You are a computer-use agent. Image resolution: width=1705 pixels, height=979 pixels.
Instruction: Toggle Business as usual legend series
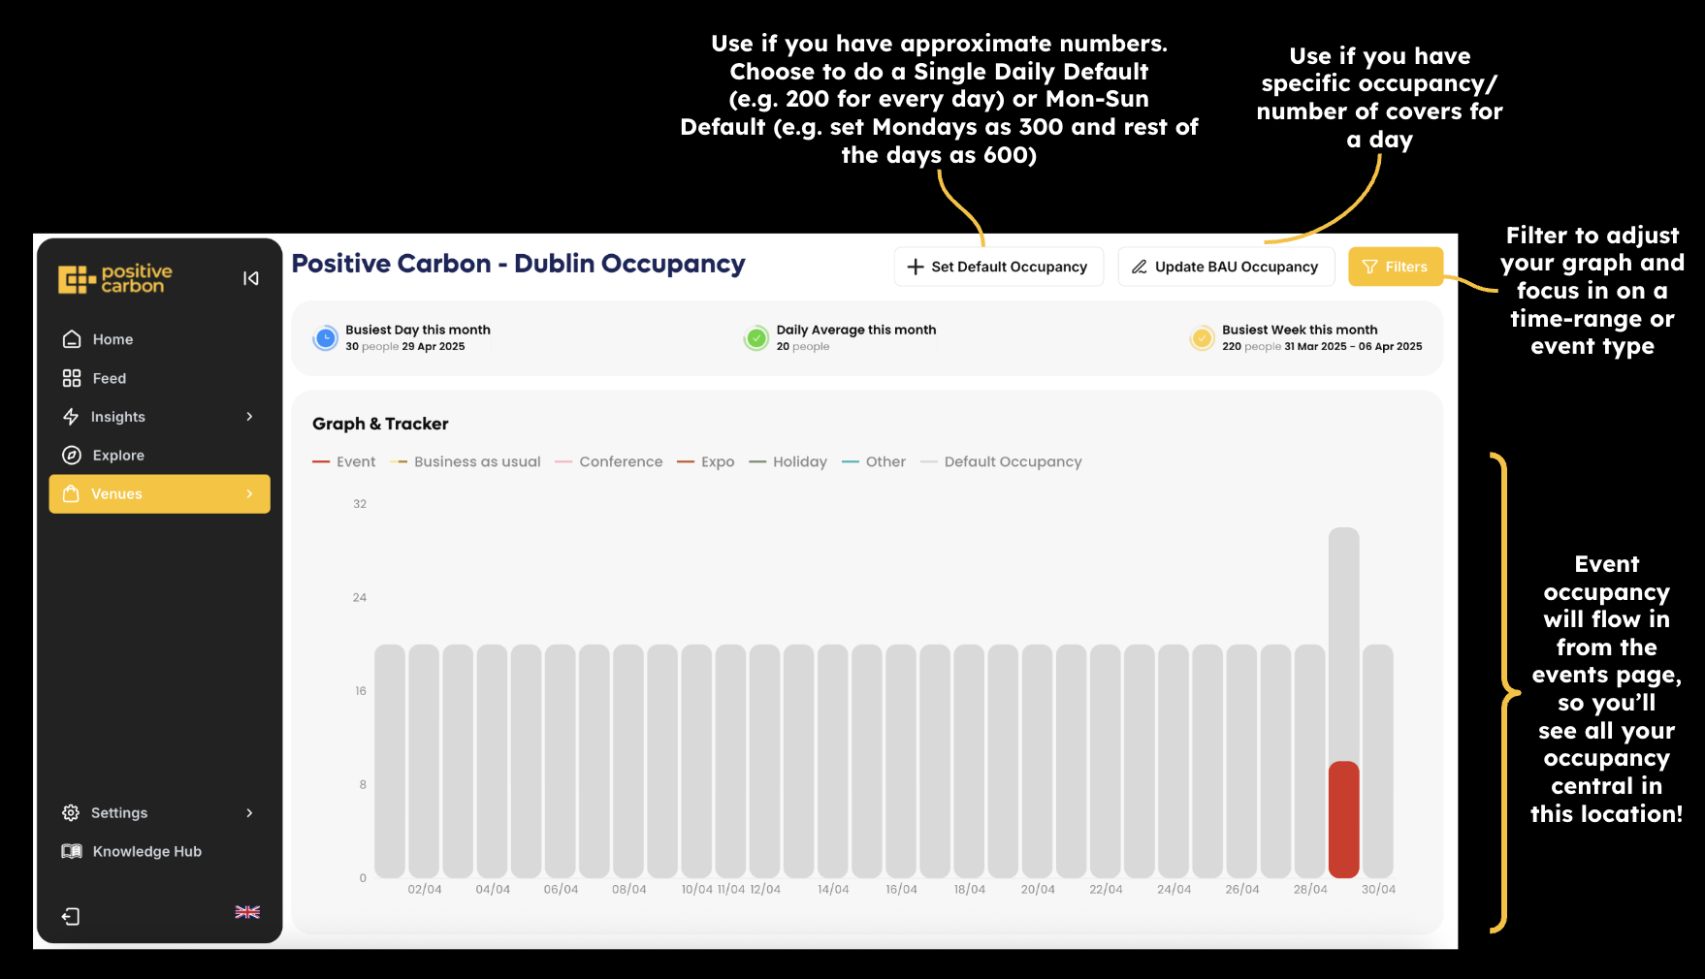466,462
